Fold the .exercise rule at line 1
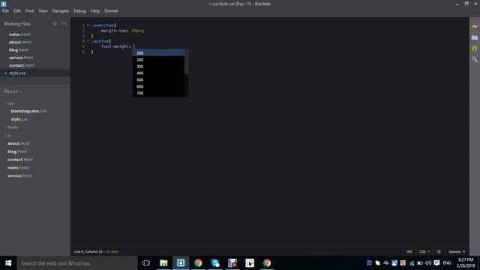The image size is (480, 270). click(x=88, y=25)
